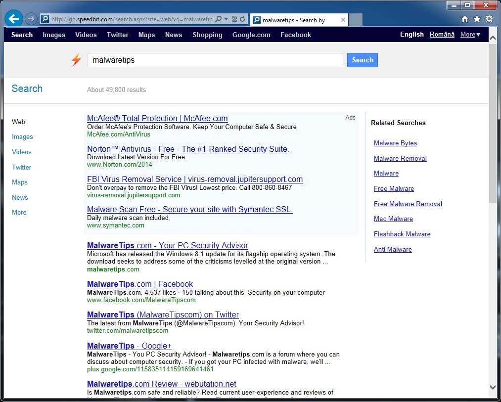
Task: Select the Search item in top navigation
Action: coord(22,35)
